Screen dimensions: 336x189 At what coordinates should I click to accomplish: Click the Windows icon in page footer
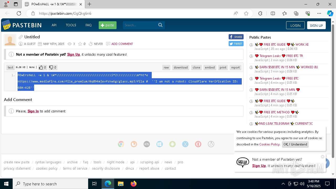160,144
